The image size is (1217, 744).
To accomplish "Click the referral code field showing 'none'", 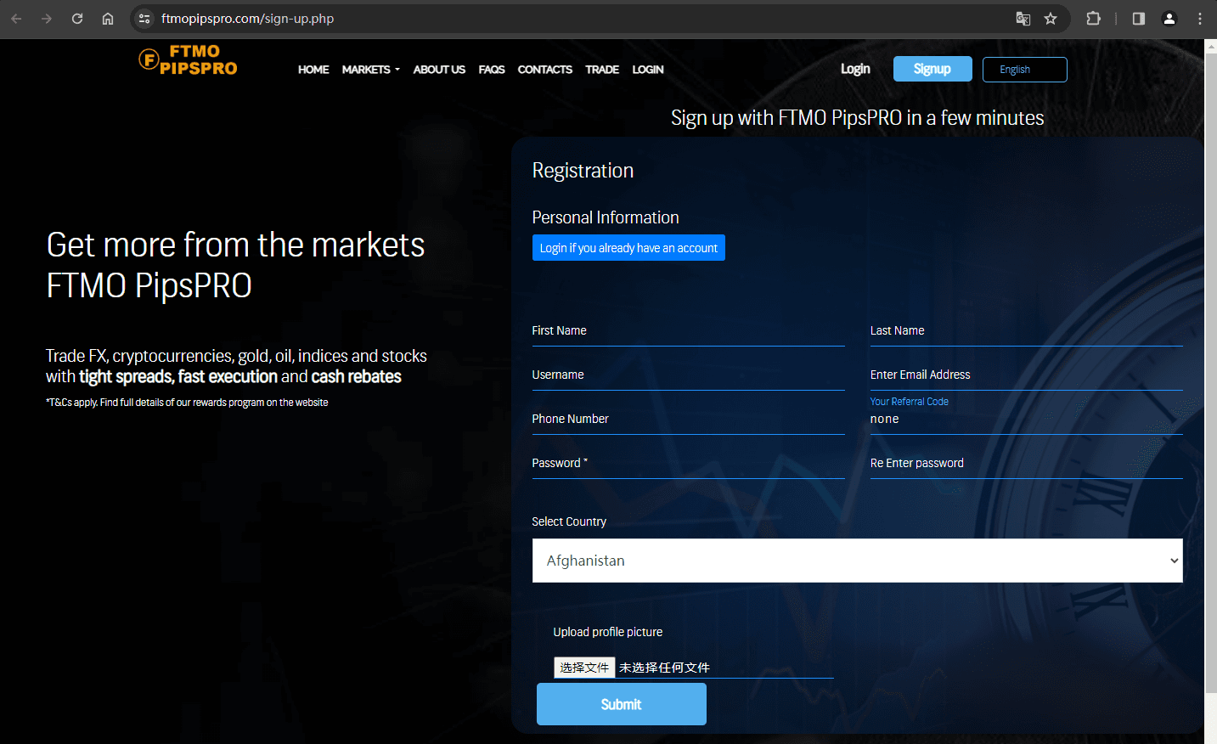I will (1026, 420).
